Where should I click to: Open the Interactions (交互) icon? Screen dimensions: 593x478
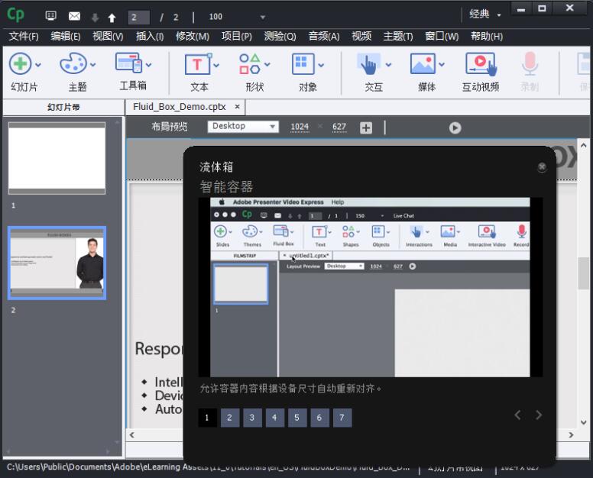[x=368, y=64]
